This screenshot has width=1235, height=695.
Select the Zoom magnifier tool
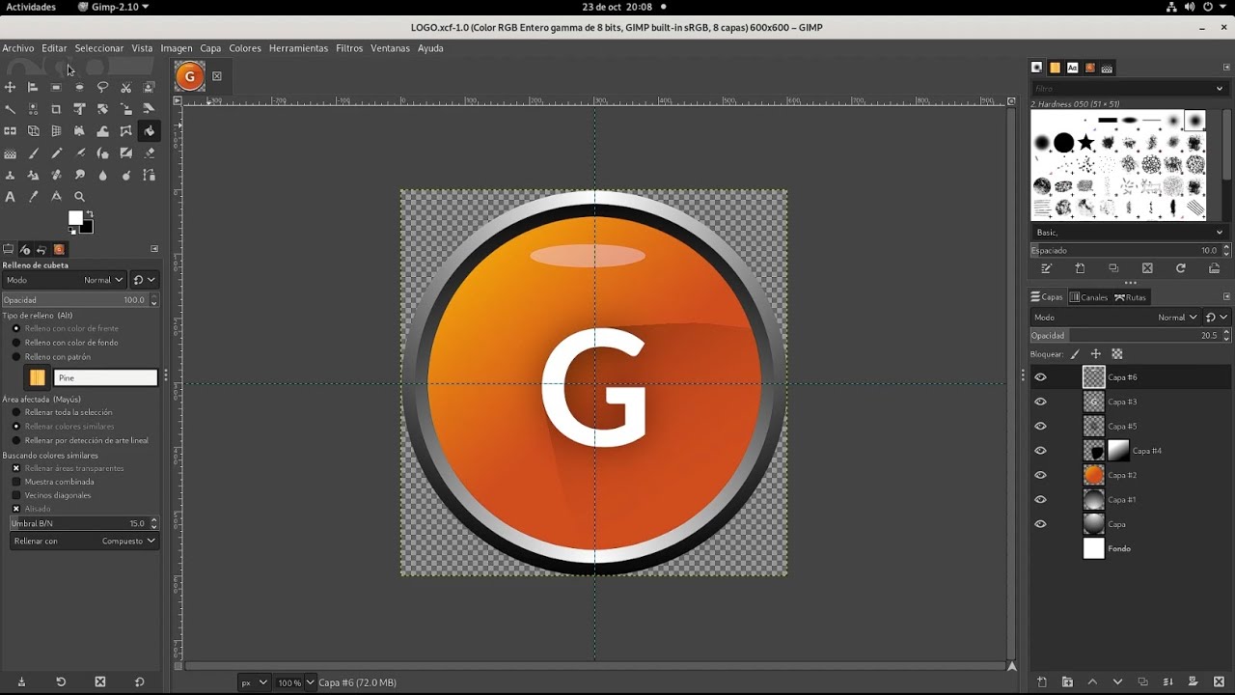point(79,197)
